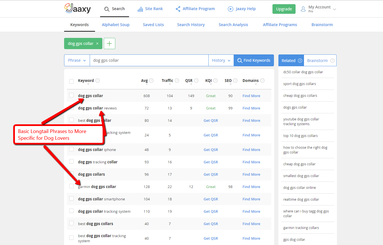Open the Saved Lists tab
The width and height of the screenshot is (383, 245).
pos(153,25)
